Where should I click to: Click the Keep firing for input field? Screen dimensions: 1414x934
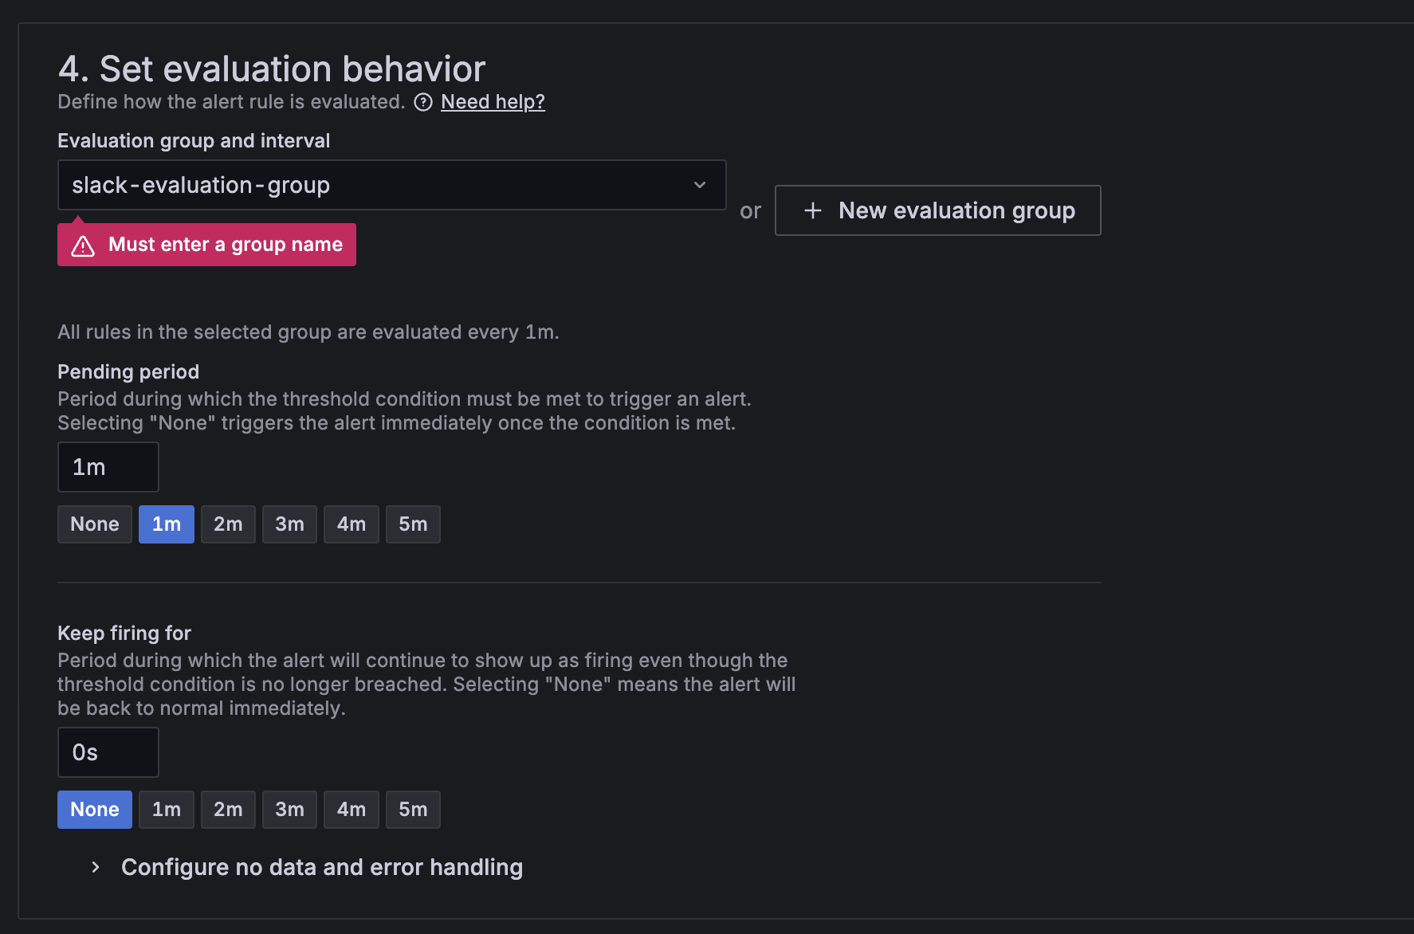(108, 752)
